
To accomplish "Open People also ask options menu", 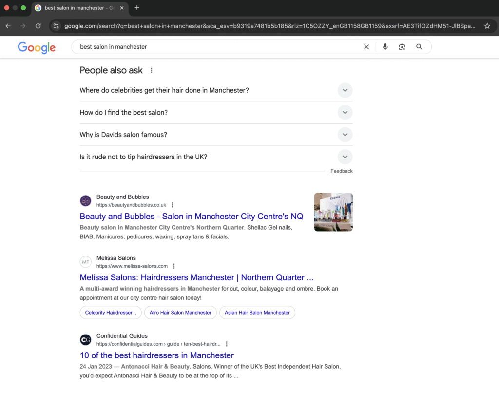I will (152, 70).
